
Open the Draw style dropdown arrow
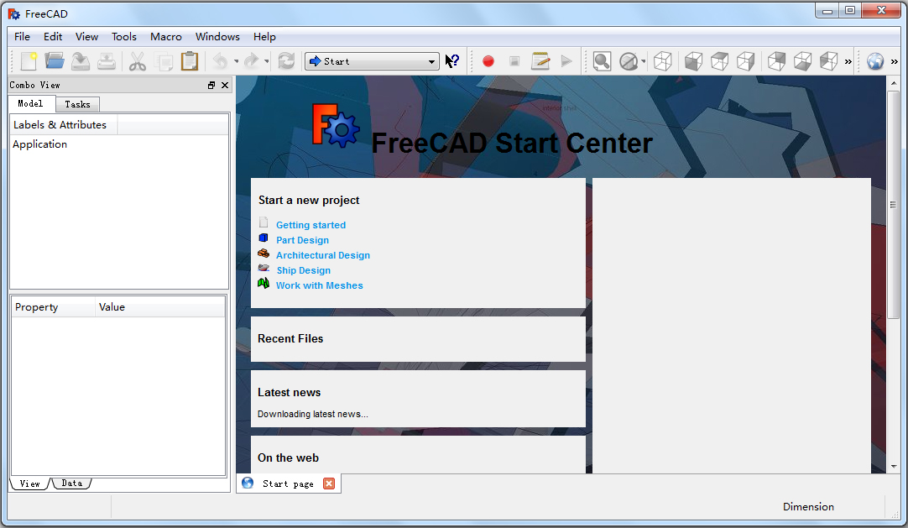644,60
